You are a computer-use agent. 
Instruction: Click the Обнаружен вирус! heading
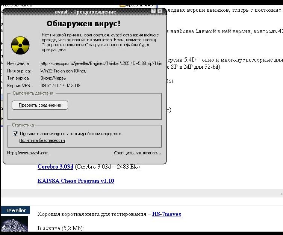tap(83, 24)
